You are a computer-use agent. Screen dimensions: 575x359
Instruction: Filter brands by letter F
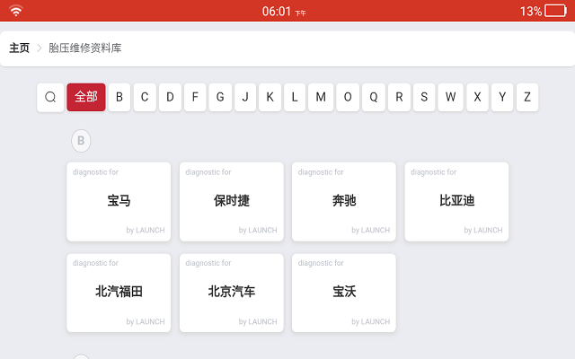point(195,97)
